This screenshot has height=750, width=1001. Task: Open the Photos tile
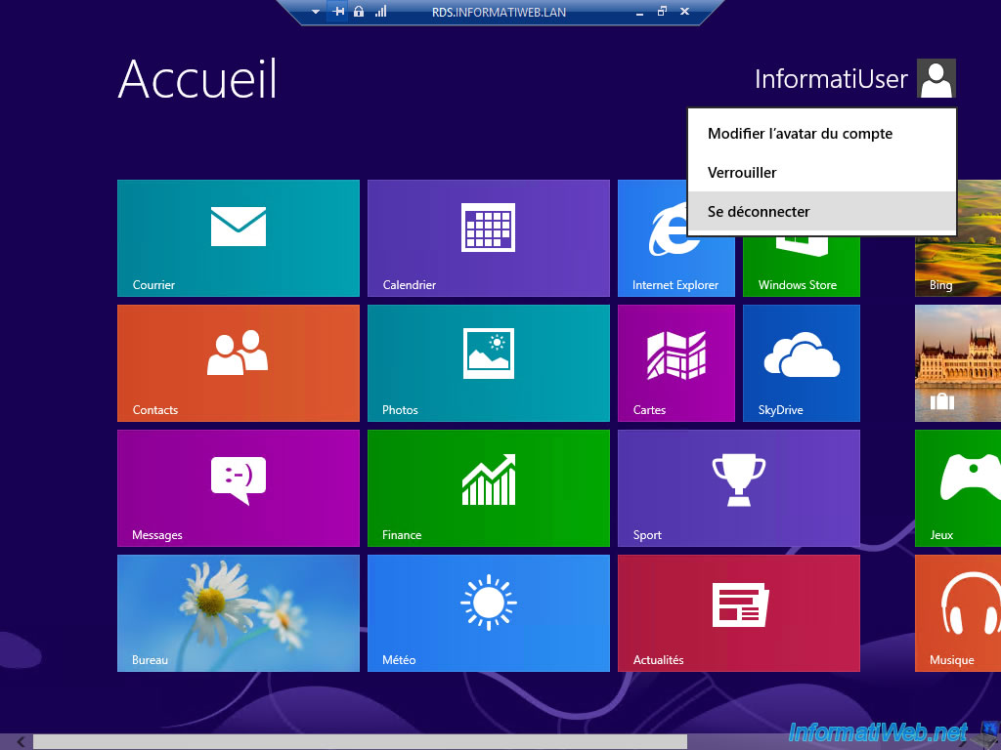click(x=489, y=363)
